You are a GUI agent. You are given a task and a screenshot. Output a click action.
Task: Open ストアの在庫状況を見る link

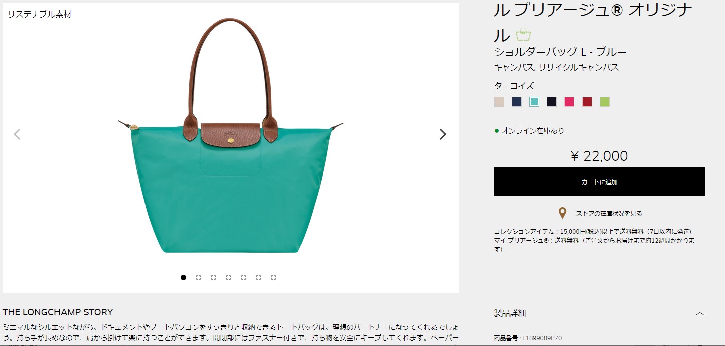(609, 213)
